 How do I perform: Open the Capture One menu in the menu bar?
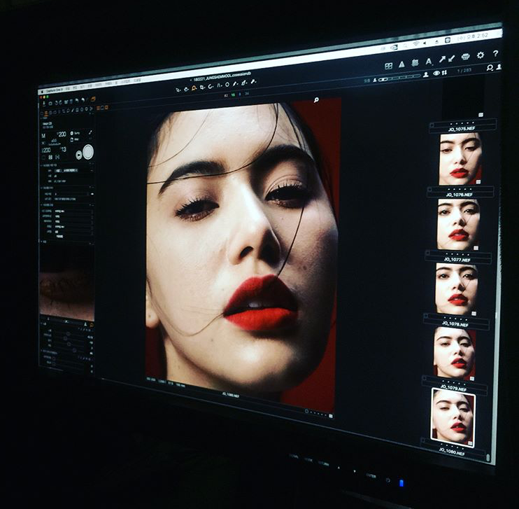[55, 90]
